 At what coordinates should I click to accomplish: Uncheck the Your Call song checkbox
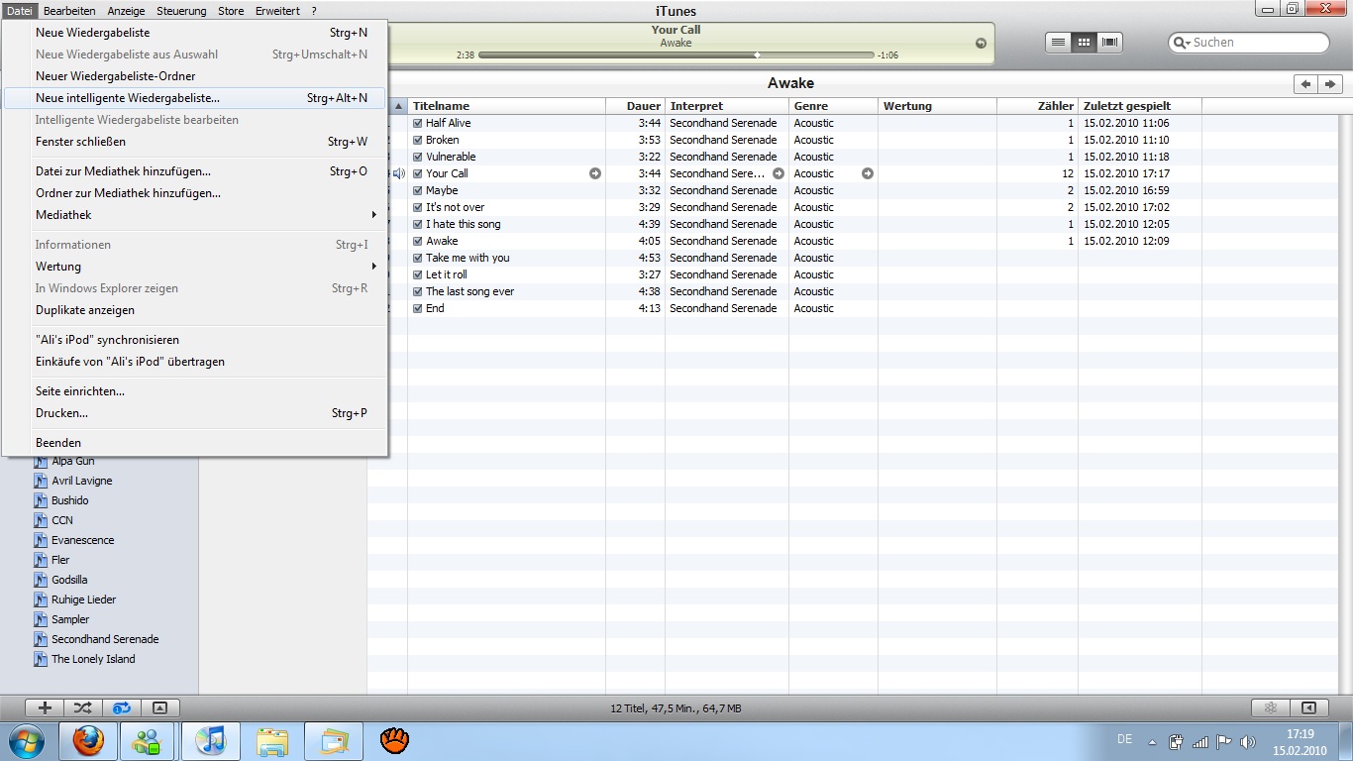tap(417, 173)
